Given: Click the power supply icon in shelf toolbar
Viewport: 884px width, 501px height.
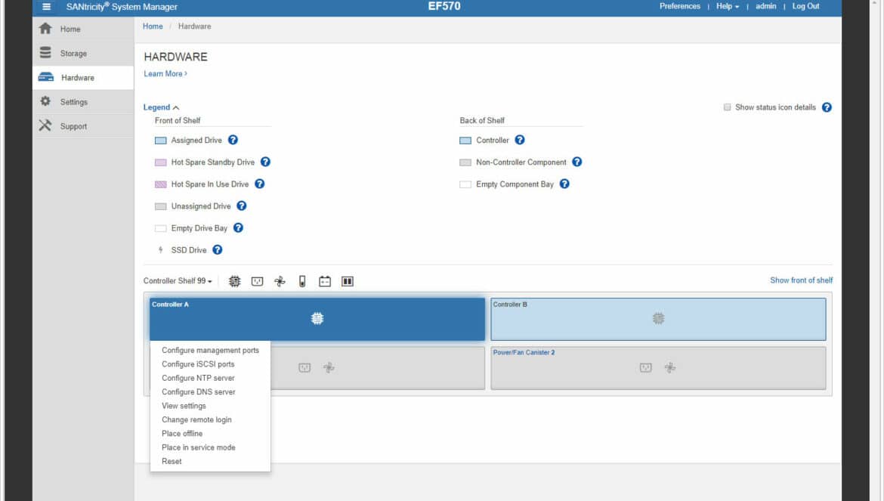Looking at the screenshot, I should click(257, 281).
